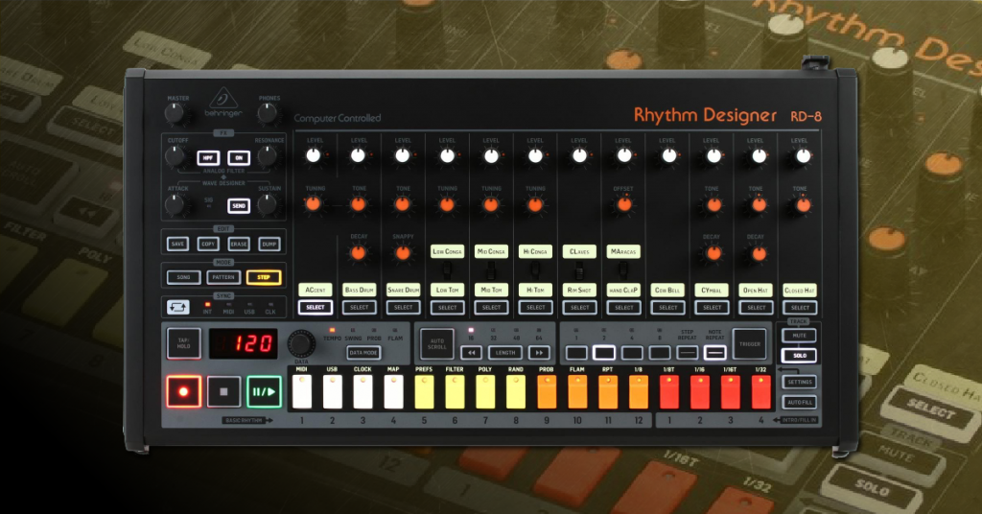Flip the Low Conga / Low Tom switch
Screen dimensions: 982x514
(x=447, y=270)
